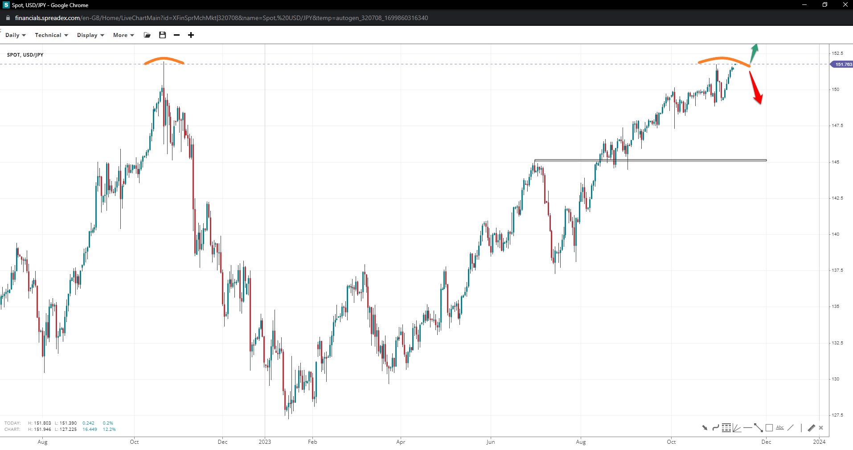Select the Fibonacci retracement levels tool
The height and width of the screenshot is (450, 853).
click(x=726, y=428)
